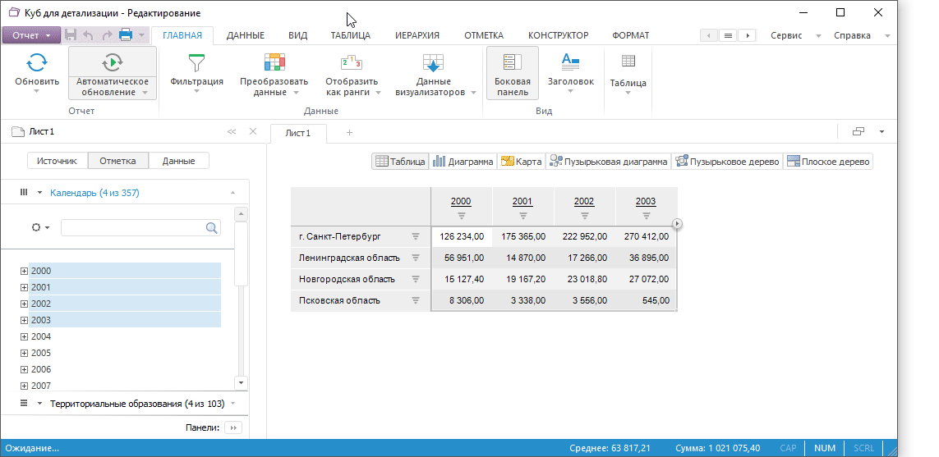This screenshot has width=939, height=457.
Task: Click the Обновить refresh icon
Action: pyautogui.click(x=36, y=62)
